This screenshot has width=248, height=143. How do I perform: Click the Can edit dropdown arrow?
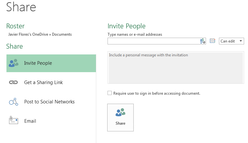pos(241,41)
